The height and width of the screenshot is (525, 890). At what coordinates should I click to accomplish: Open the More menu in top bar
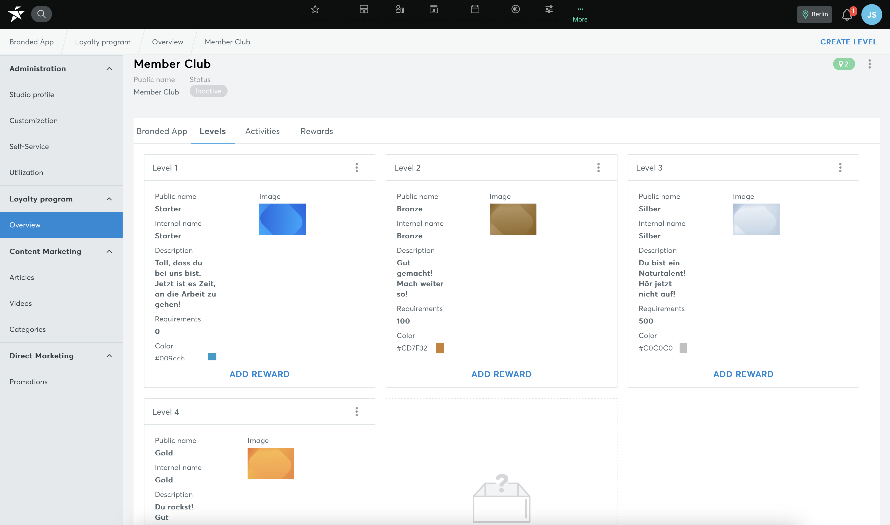tap(580, 15)
